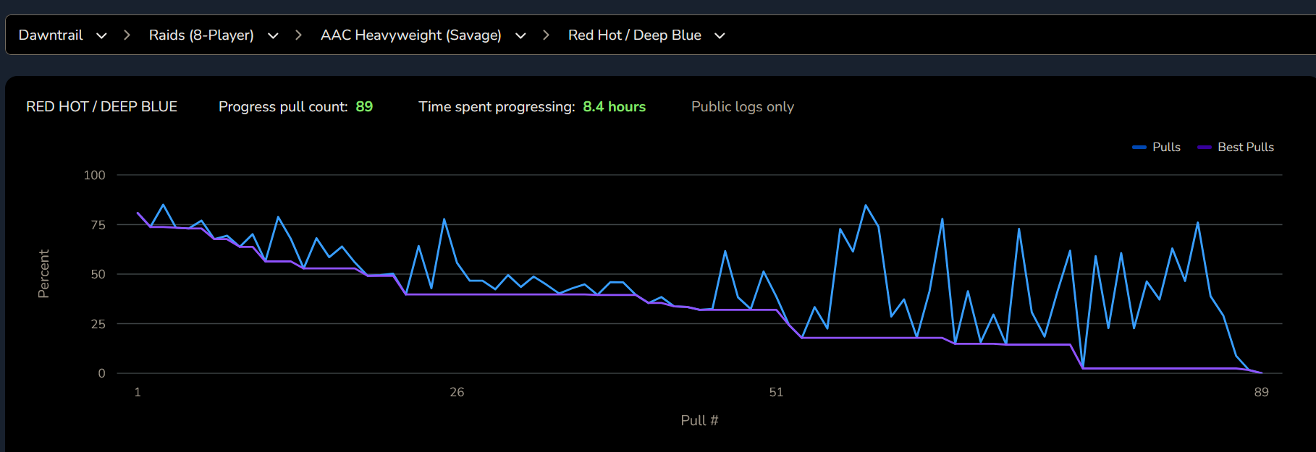Viewport: 1316px width, 452px height.
Task: Expand the chevron beside AAC Heavyweight (Savage)
Action: click(520, 35)
